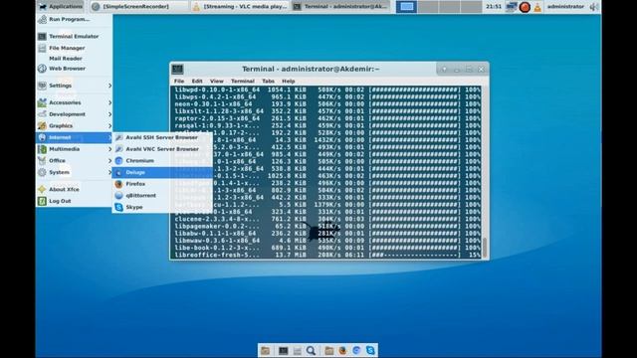Click the leftmost folder icon in bottom dock
The height and width of the screenshot is (358, 637).
[266, 350]
